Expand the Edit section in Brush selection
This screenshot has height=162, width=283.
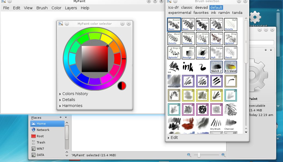tap(173, 137)
